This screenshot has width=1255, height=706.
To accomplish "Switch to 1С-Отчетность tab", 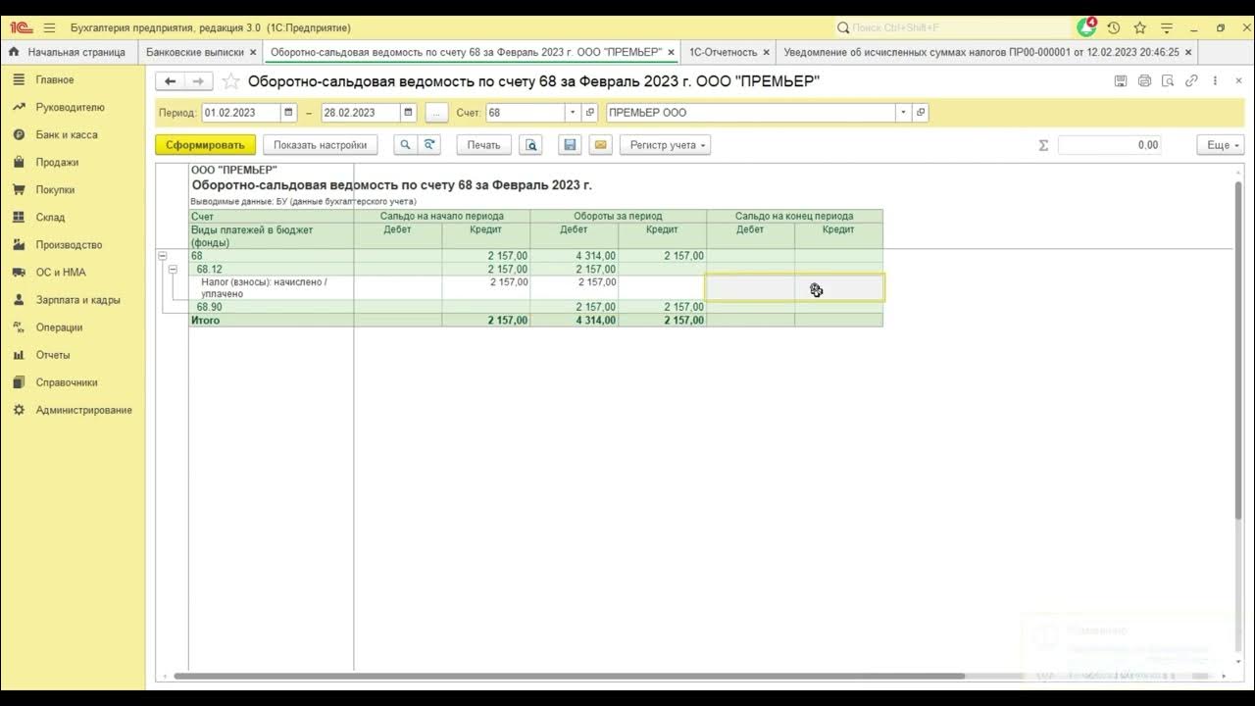I will click(x=723, y=52).
